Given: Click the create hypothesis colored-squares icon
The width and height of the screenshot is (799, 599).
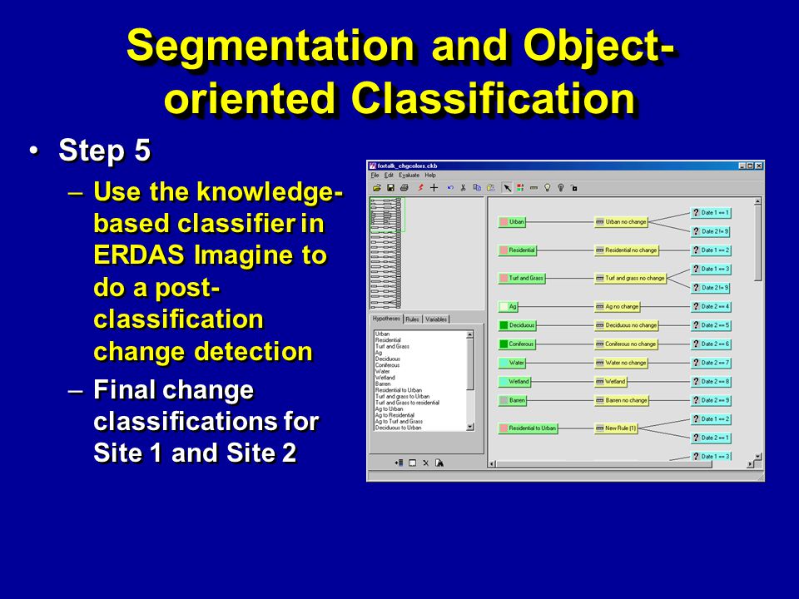Looking at the screenshot, I should point(520,188).
